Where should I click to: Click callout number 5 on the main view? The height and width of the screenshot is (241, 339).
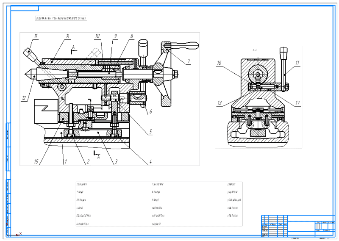[151, 131]
